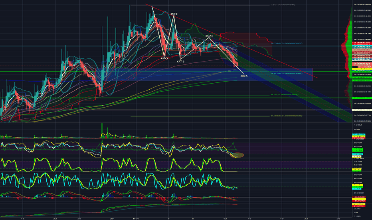Click the 1(0.00000458) Fibonacci level label

283,4
